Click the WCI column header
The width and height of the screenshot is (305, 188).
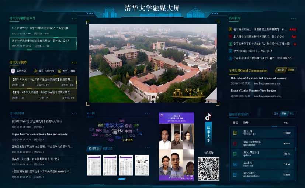(286, 123)
